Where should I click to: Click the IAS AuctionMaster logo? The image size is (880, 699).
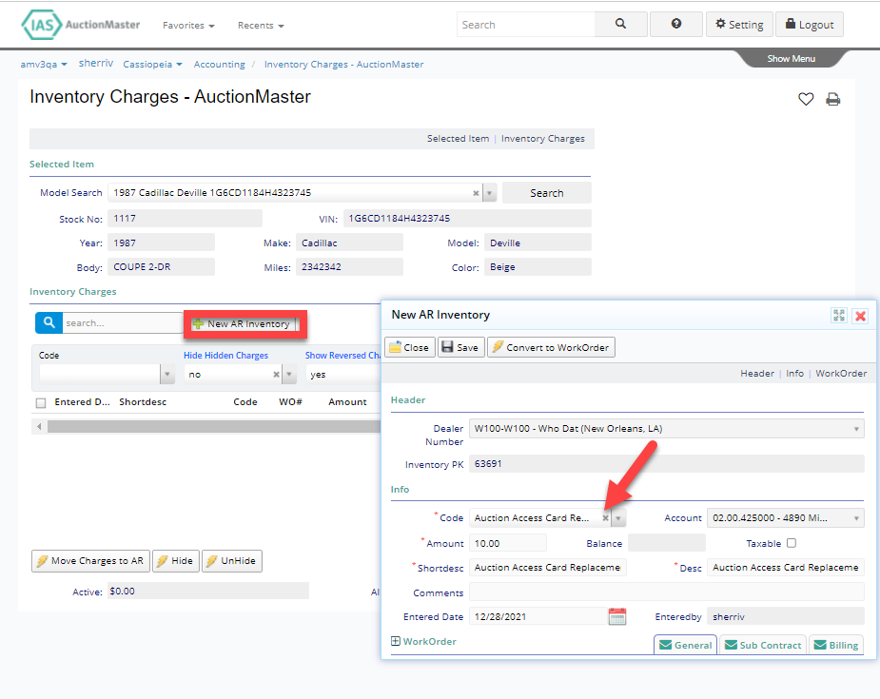(x=80, y=25)
